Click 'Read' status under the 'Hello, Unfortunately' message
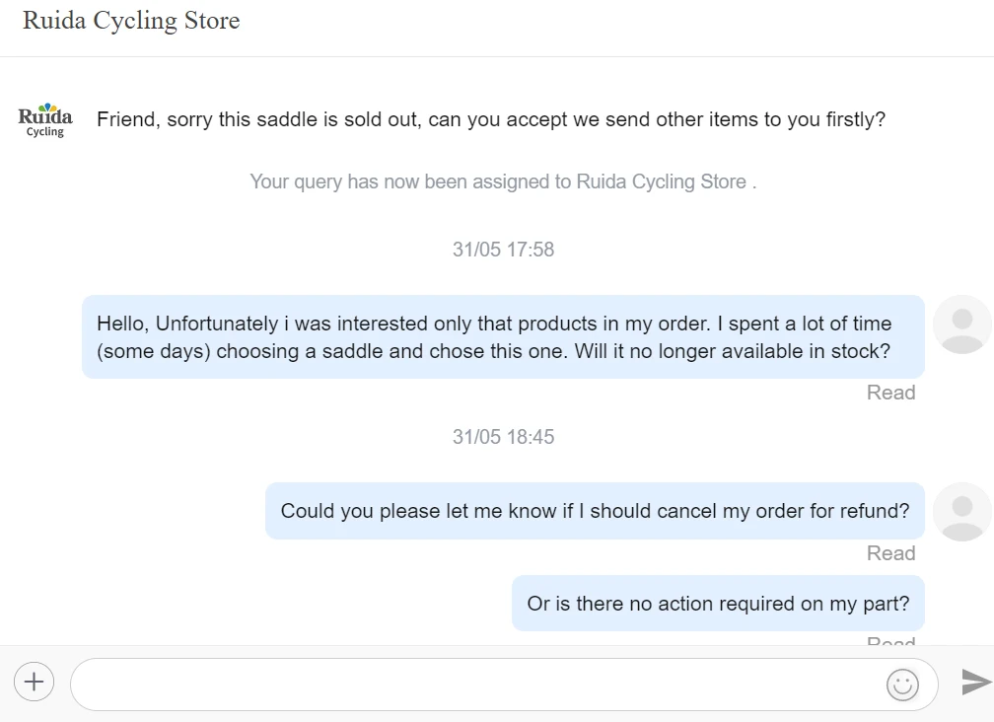994x722 pixels. pyautogui.click(x=890, y=393)
